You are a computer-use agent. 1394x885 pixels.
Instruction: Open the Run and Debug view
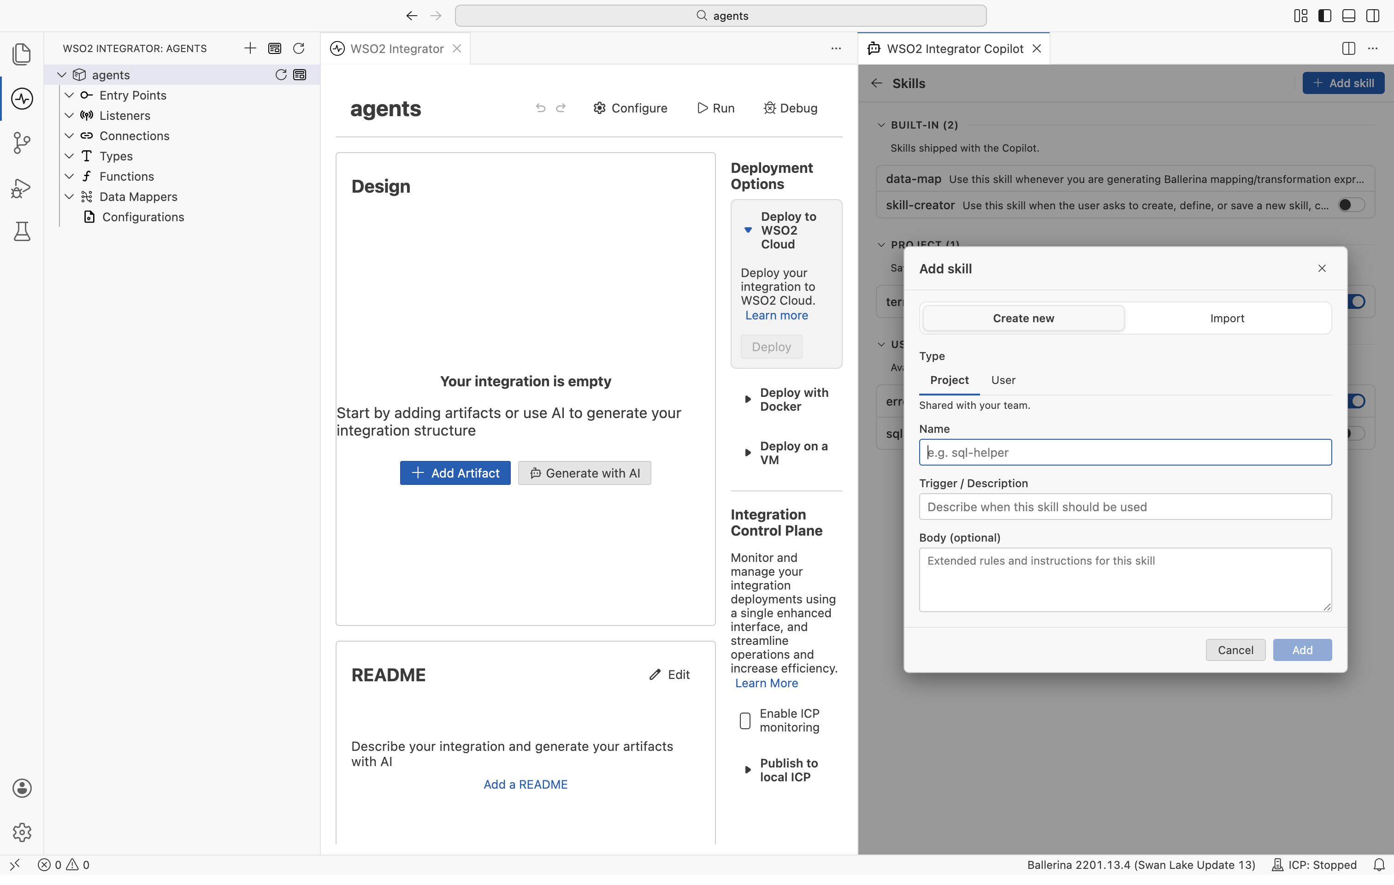(21, 188)
